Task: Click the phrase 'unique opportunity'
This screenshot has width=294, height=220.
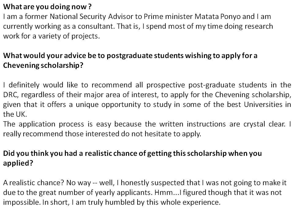Action: pyautogui.click(x=108, y=105)
